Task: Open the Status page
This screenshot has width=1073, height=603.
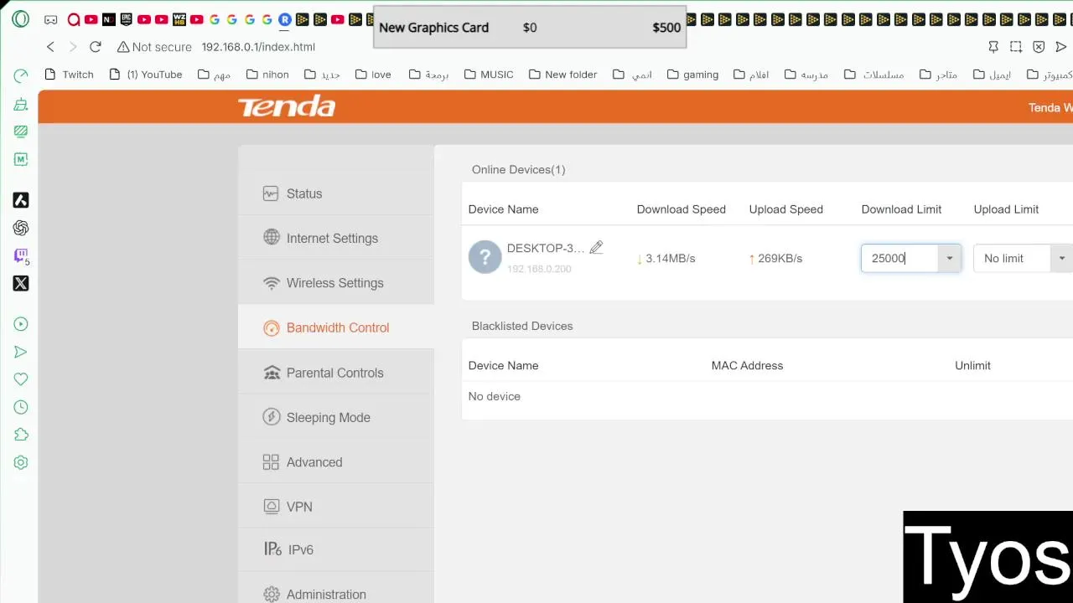Action: pos(336,193)
